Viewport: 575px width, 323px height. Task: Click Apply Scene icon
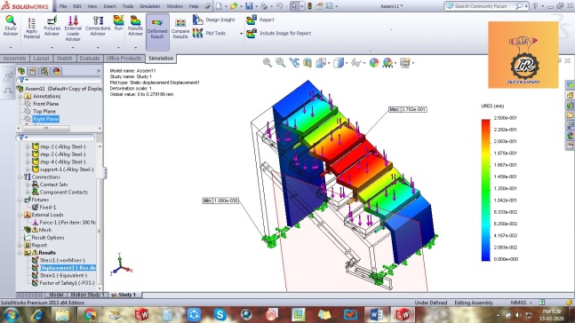click(x=387, y=63)
